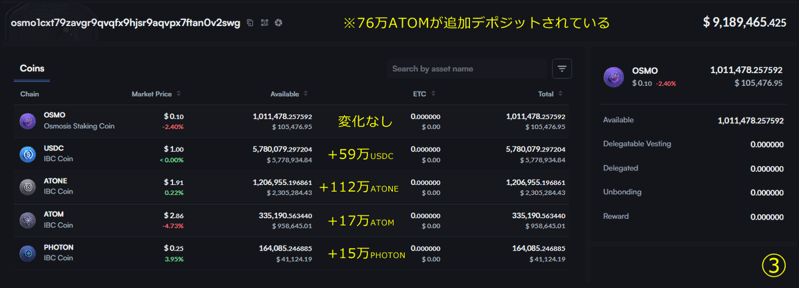Click ATONE market price $1.91
The width and height of the screenshot is (799, 288).
(173, 182)
